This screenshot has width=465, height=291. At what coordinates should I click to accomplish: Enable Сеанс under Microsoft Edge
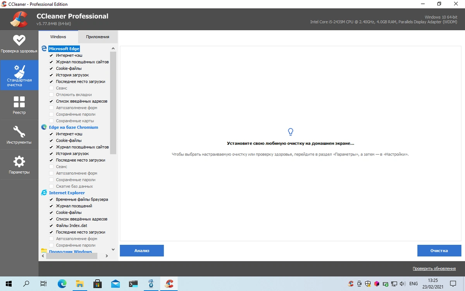52,88
